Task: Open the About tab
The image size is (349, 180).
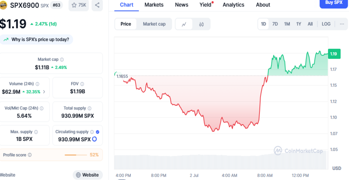Action: 263,5
